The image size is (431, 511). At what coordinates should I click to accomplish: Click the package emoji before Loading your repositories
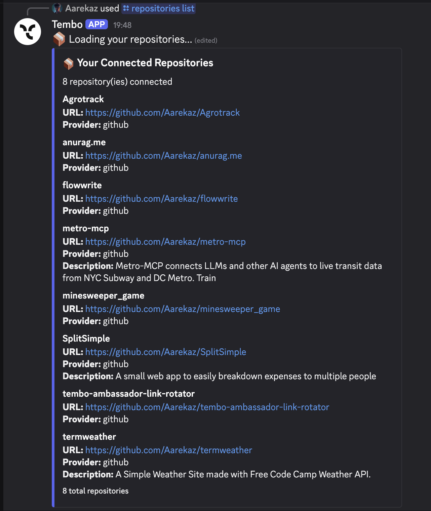click(58, 39)
